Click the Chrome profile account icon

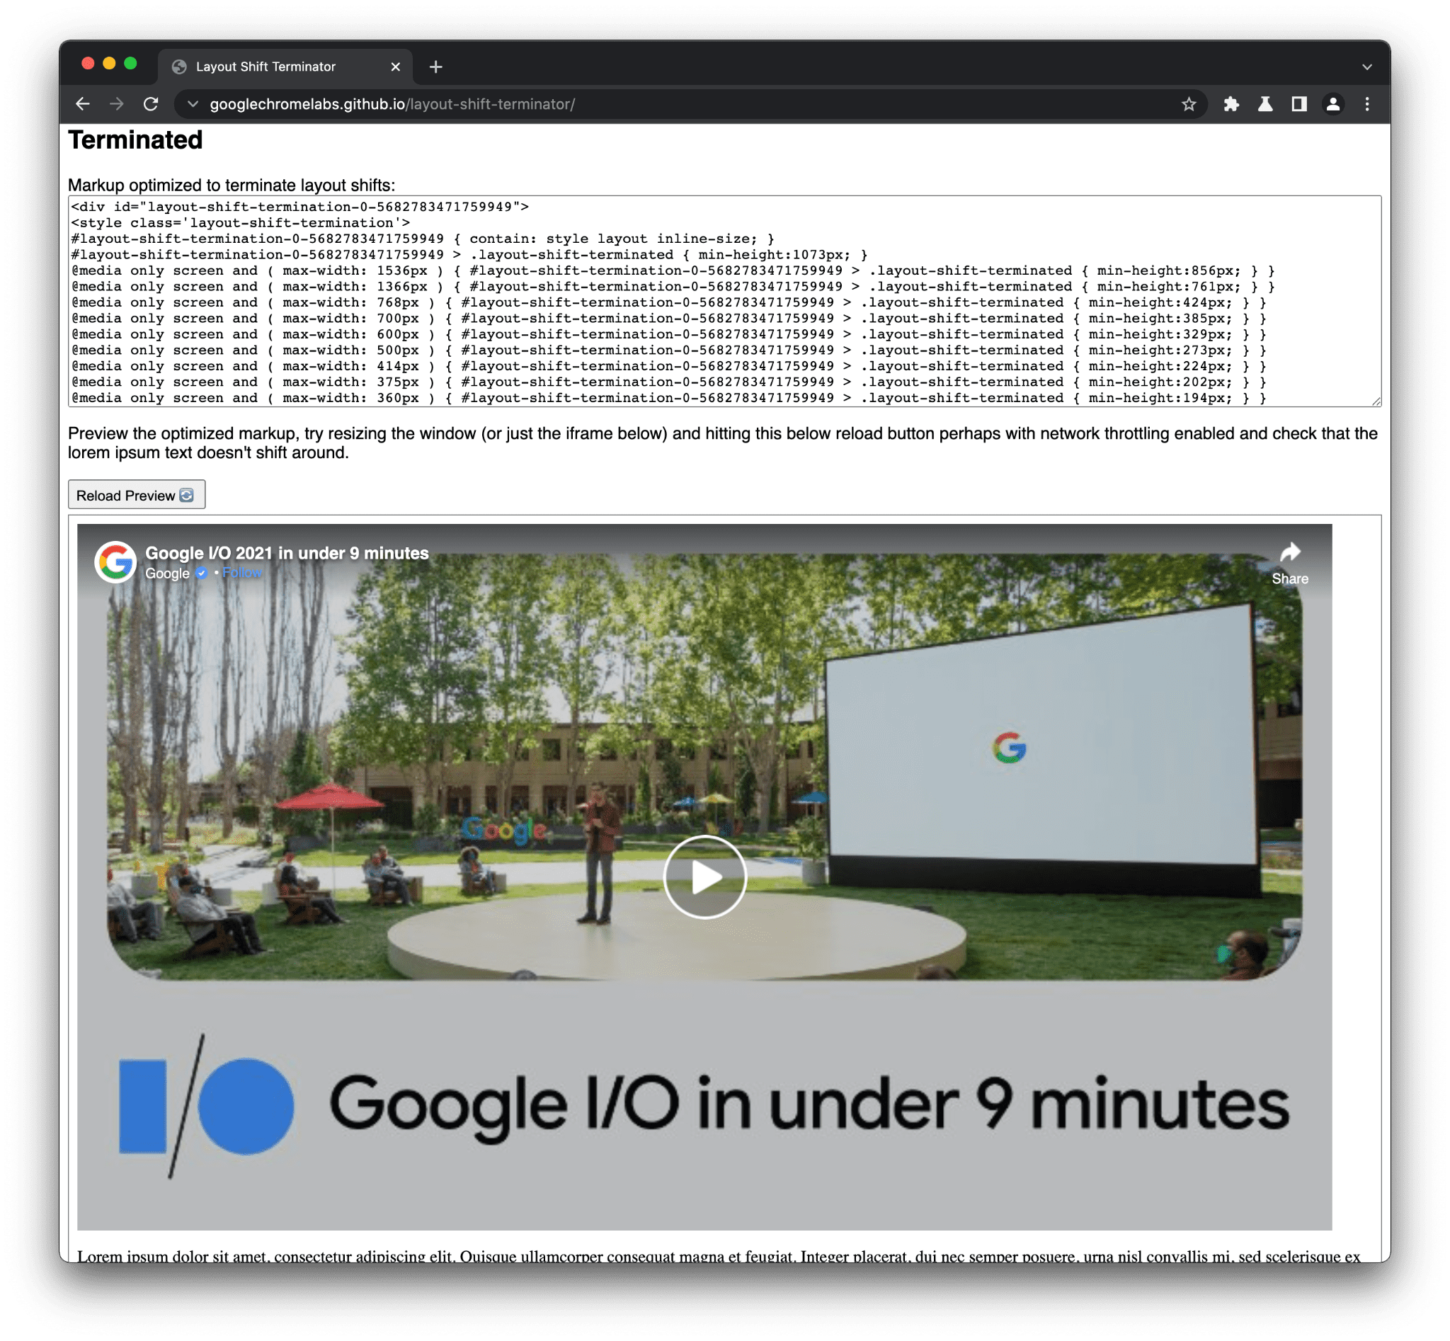(1331, 103)
